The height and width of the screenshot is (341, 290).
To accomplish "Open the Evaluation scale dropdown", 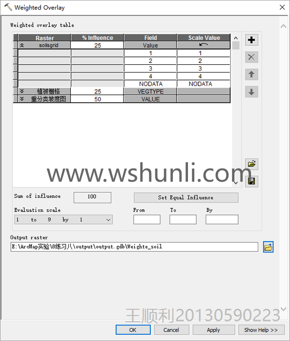I will pos(63,220).
